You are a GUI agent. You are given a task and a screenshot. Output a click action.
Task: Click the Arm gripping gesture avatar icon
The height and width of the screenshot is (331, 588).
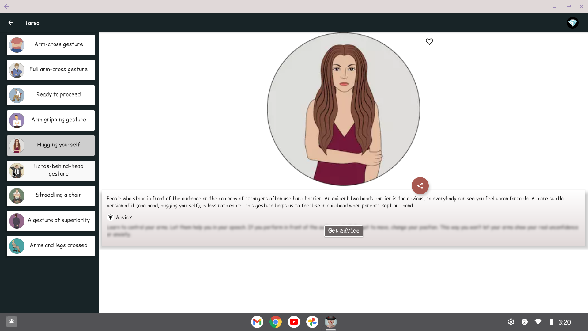pos(17,120)
